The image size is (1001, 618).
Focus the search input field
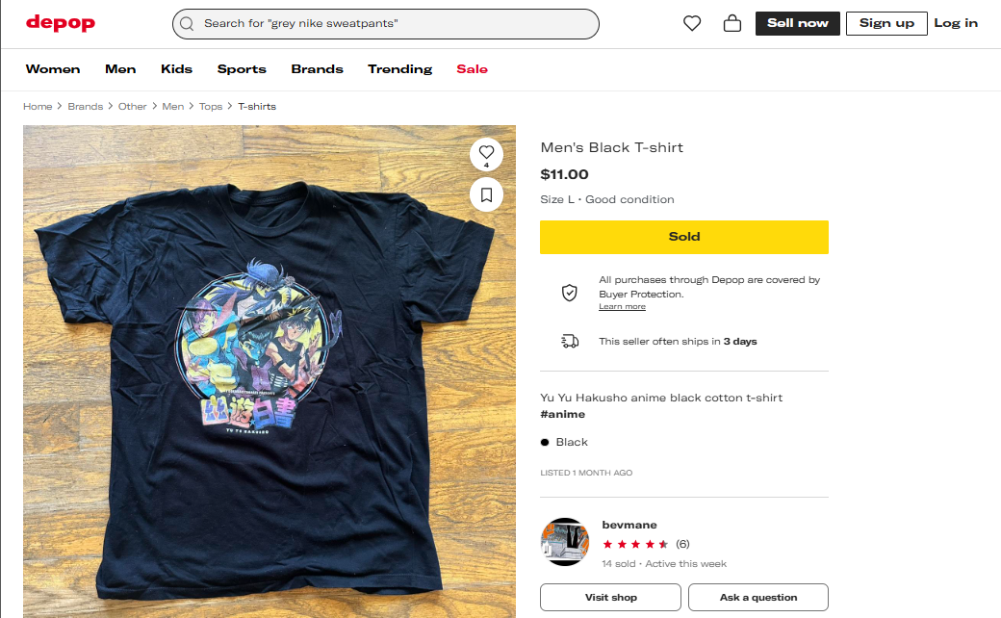(x=395, y=24)
